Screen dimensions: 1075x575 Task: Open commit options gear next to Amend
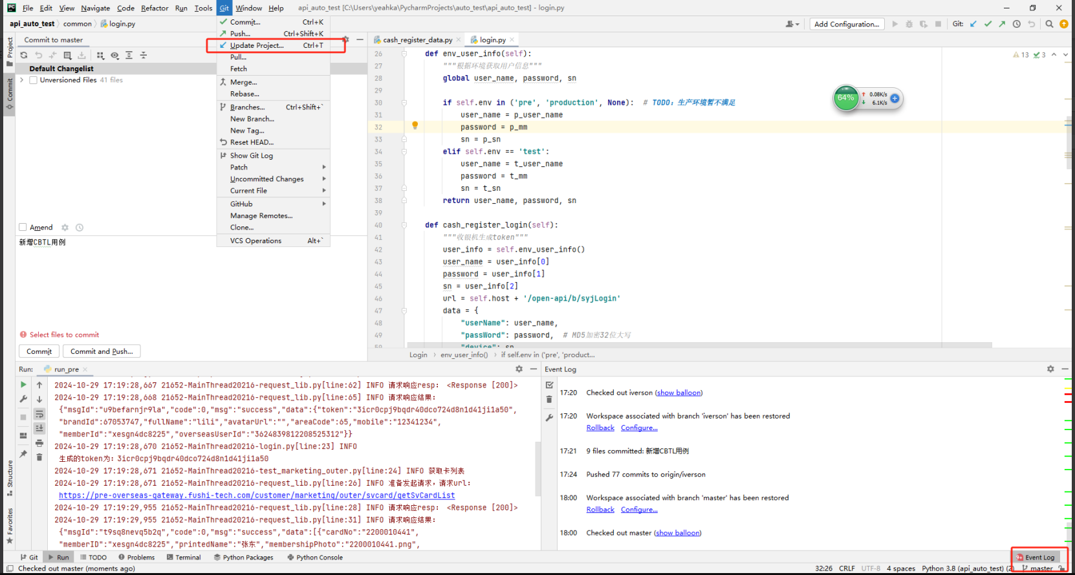[x=65, y=228]
